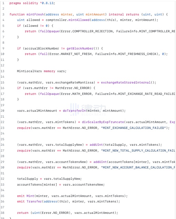The width and height of the screenshot is (176, 219).
Task: Click doTransferIn on line 20
Action: 74,111
